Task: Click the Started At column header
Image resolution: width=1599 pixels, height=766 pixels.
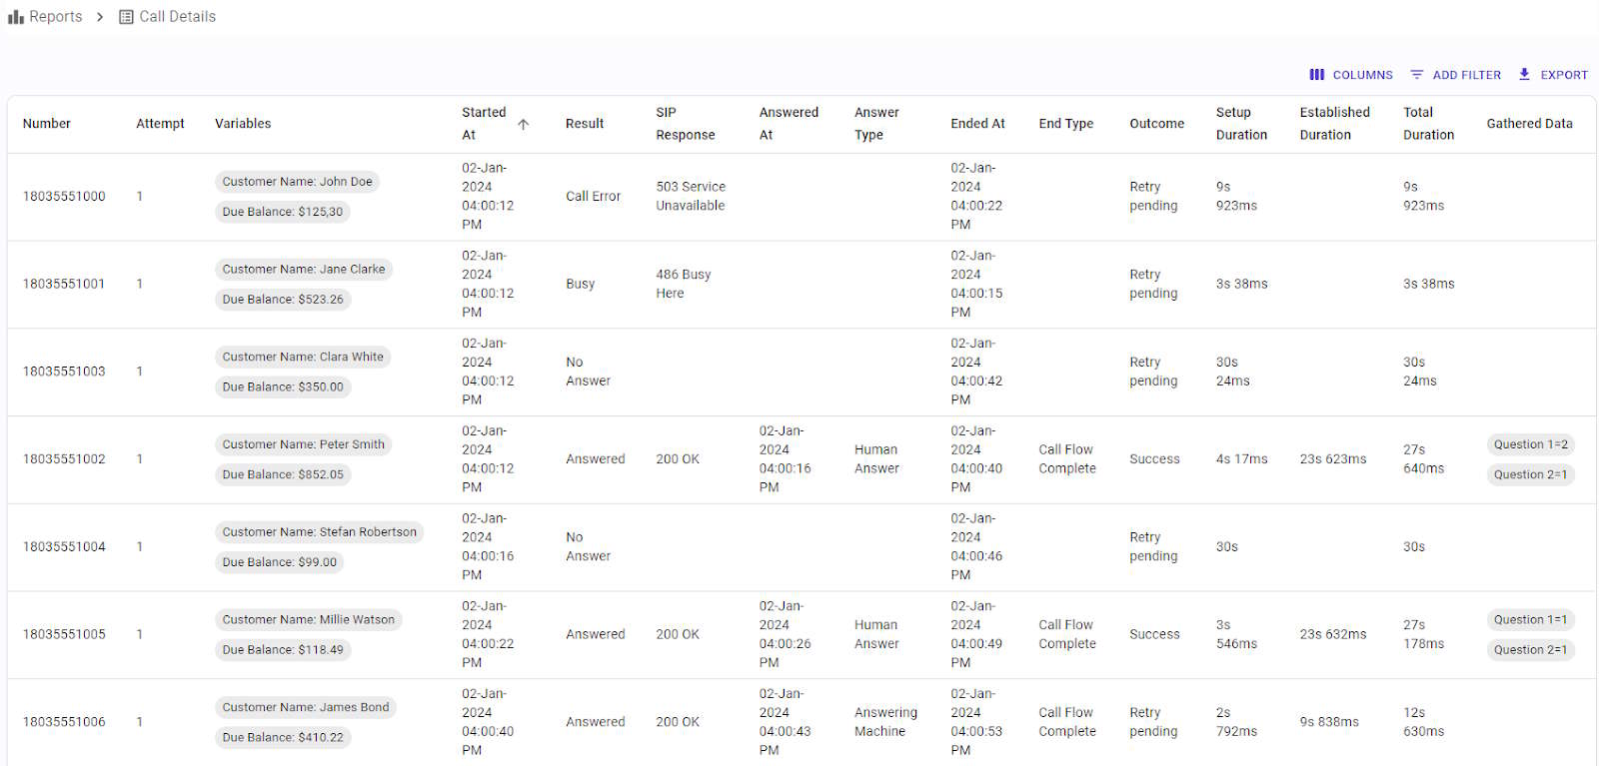Action: pos(484,124)
